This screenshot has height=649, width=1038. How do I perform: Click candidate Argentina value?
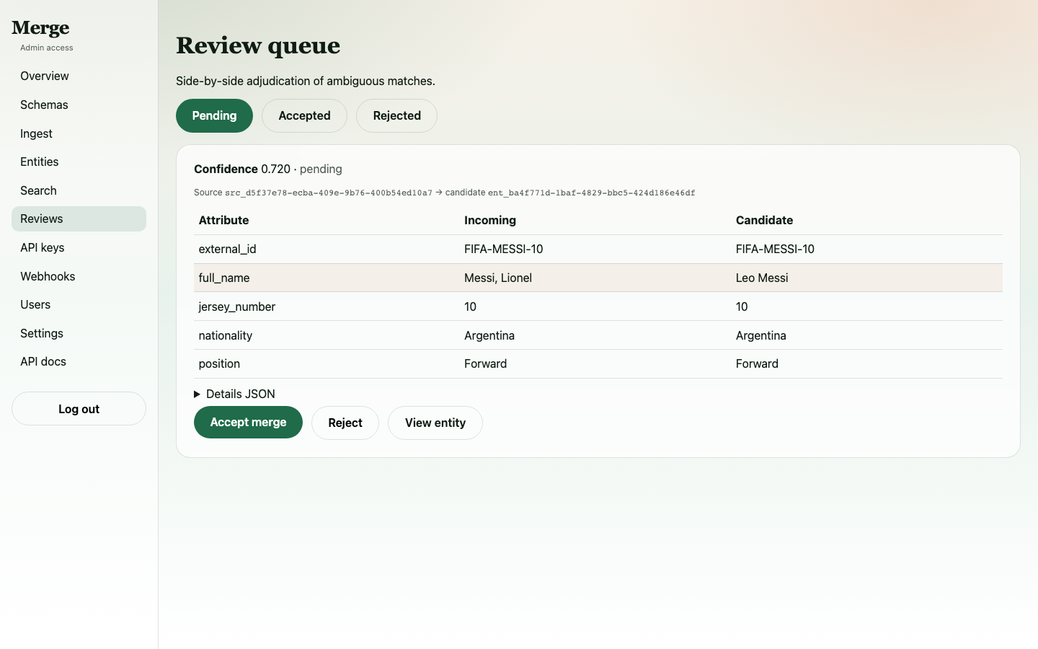point(761,335)
